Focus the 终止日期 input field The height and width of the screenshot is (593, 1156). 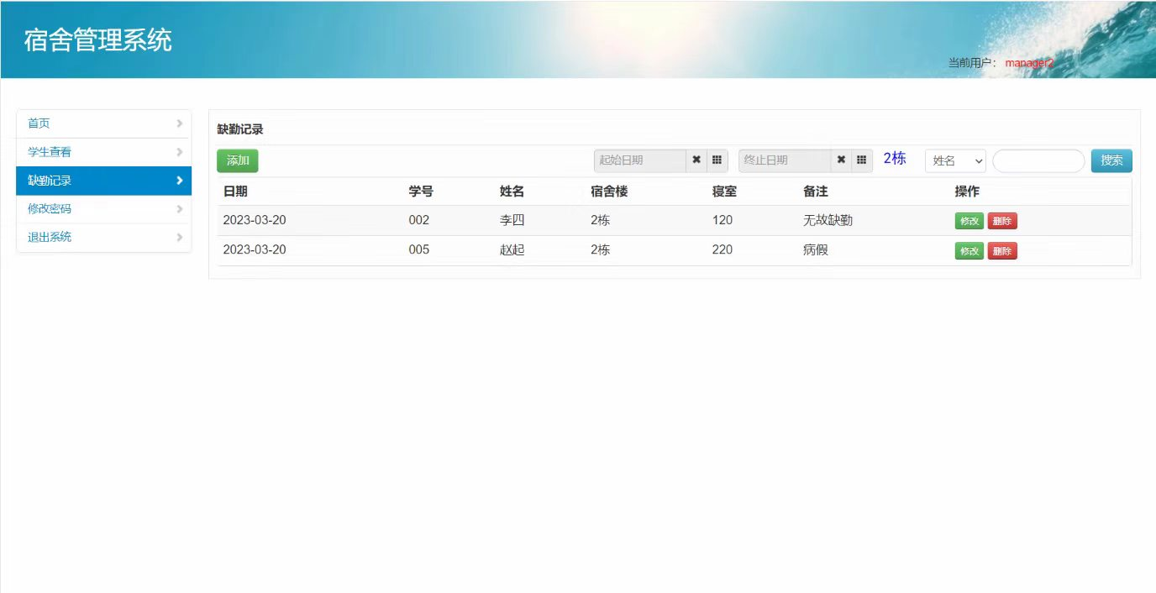point(785,160)
